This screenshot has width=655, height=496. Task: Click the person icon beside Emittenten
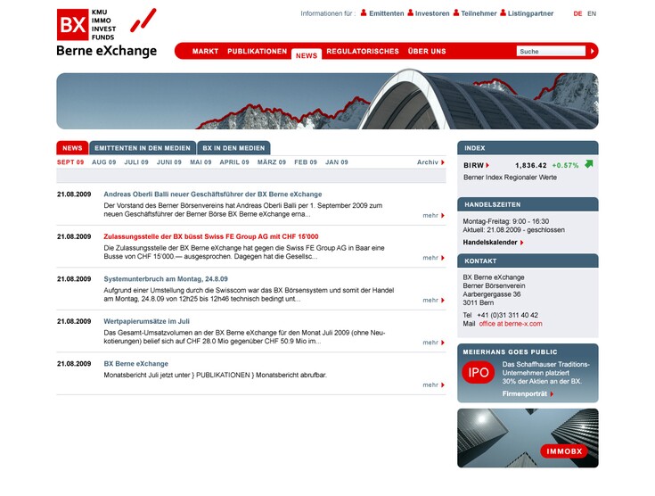coord(364,13)
